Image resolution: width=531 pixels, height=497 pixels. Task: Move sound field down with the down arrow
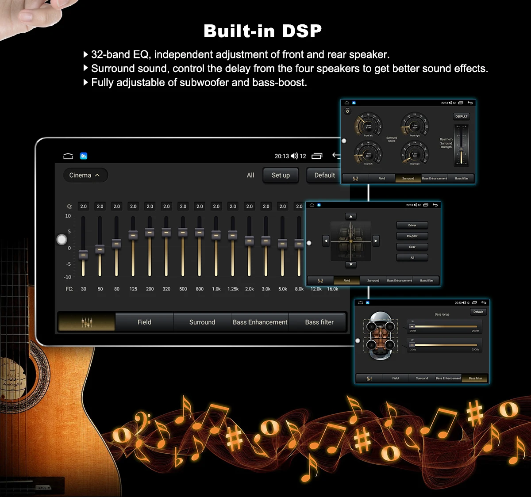pos(350,264)
